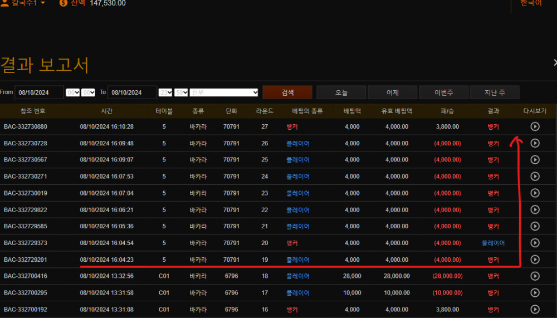The height and width of the screenshot is (318, 557).
Task: Click replay icon for BAC-332700192
Action: (535, 309)
